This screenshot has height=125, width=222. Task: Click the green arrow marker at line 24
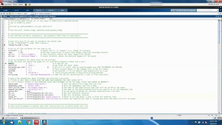click(x=6, y=64)
